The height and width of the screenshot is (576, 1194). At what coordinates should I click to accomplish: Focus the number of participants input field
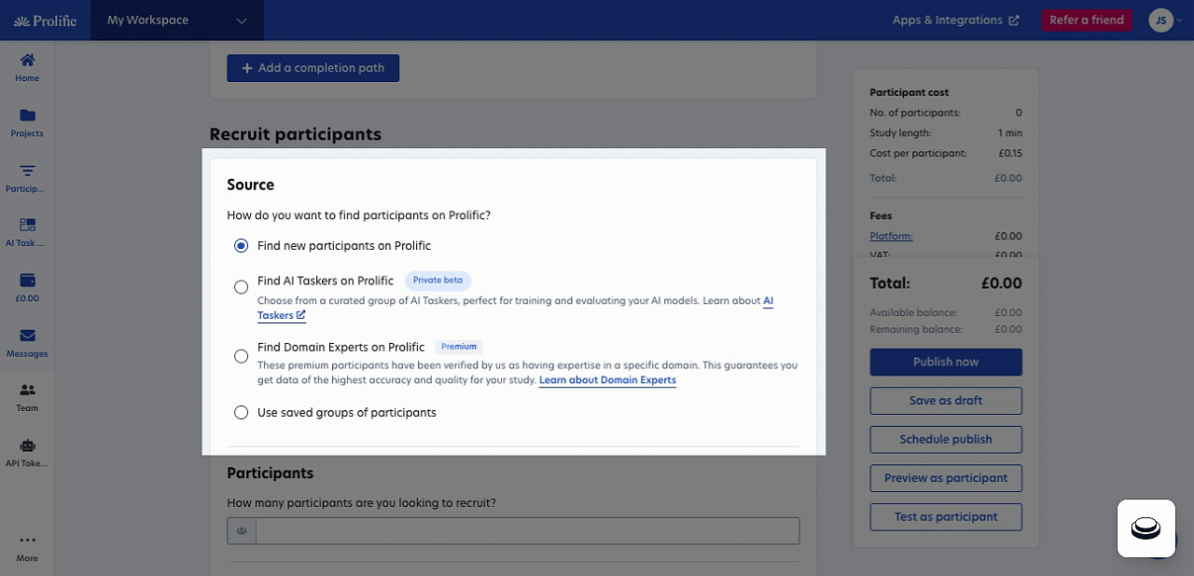pos(527,531)
